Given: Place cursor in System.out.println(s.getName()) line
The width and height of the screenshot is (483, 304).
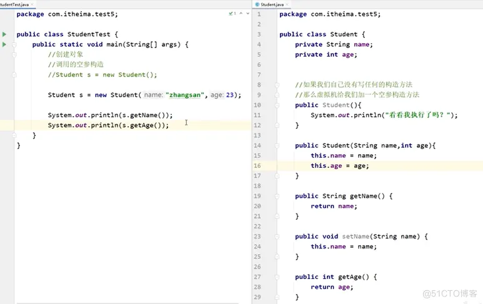Looking at the screenshot, I should [110, 115].
